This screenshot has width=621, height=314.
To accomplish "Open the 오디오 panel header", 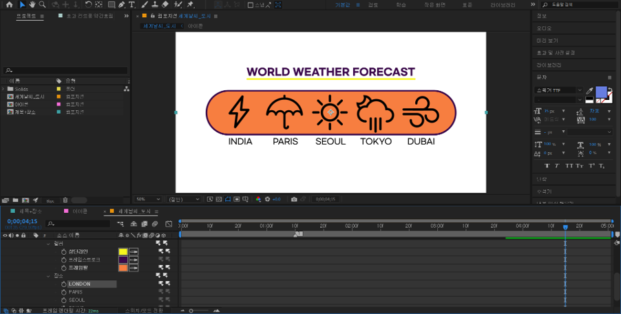I will click(x=544, y=28).
